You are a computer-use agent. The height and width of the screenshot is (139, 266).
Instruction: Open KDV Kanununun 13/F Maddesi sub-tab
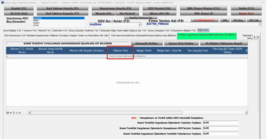click(56, 36)
